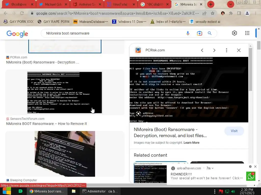The width and height of the screenshot is (261, 195).
Task: Switch to the VirusTotal tab
Action: (x=121, y=4)
